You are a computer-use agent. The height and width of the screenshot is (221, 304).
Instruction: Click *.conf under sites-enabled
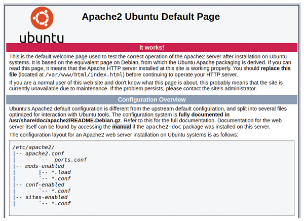[x=61, y=203]
